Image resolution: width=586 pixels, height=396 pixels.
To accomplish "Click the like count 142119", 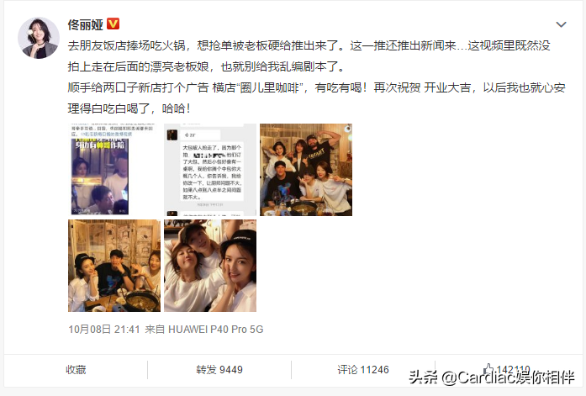I will 513,370.
